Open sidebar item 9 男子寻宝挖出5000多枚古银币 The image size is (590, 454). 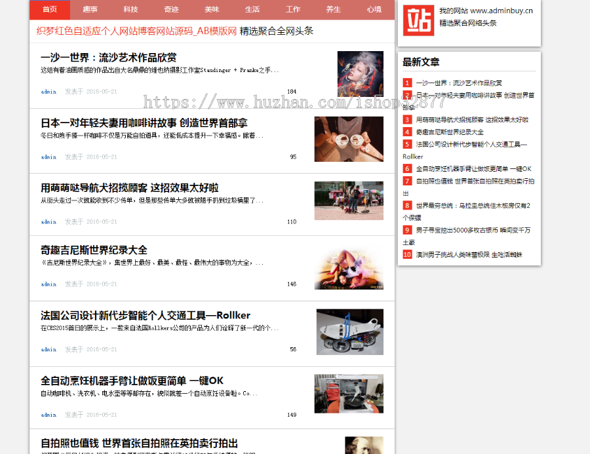click(x=473, y=230)
